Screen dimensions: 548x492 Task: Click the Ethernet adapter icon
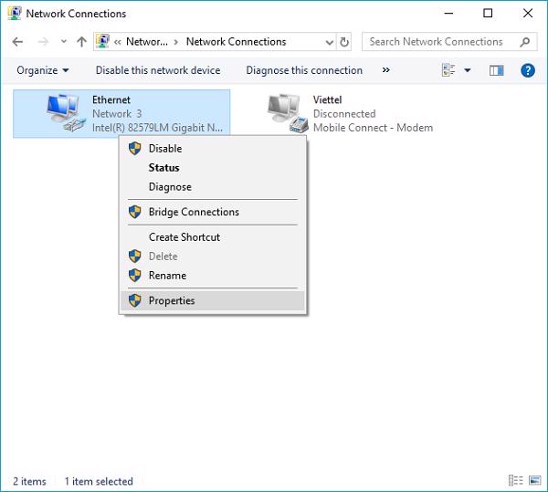click(x=66, y=114)
